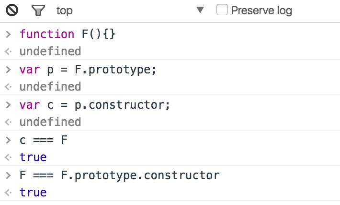Click the chevron beside 'var c = p.constructor;'

pos(9,105)
